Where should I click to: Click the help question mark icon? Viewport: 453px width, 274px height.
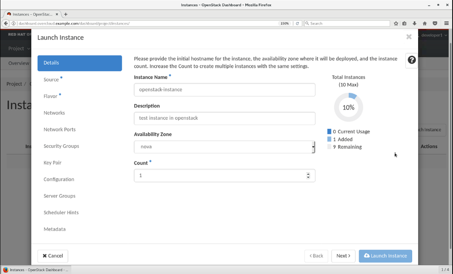point(411,60)
